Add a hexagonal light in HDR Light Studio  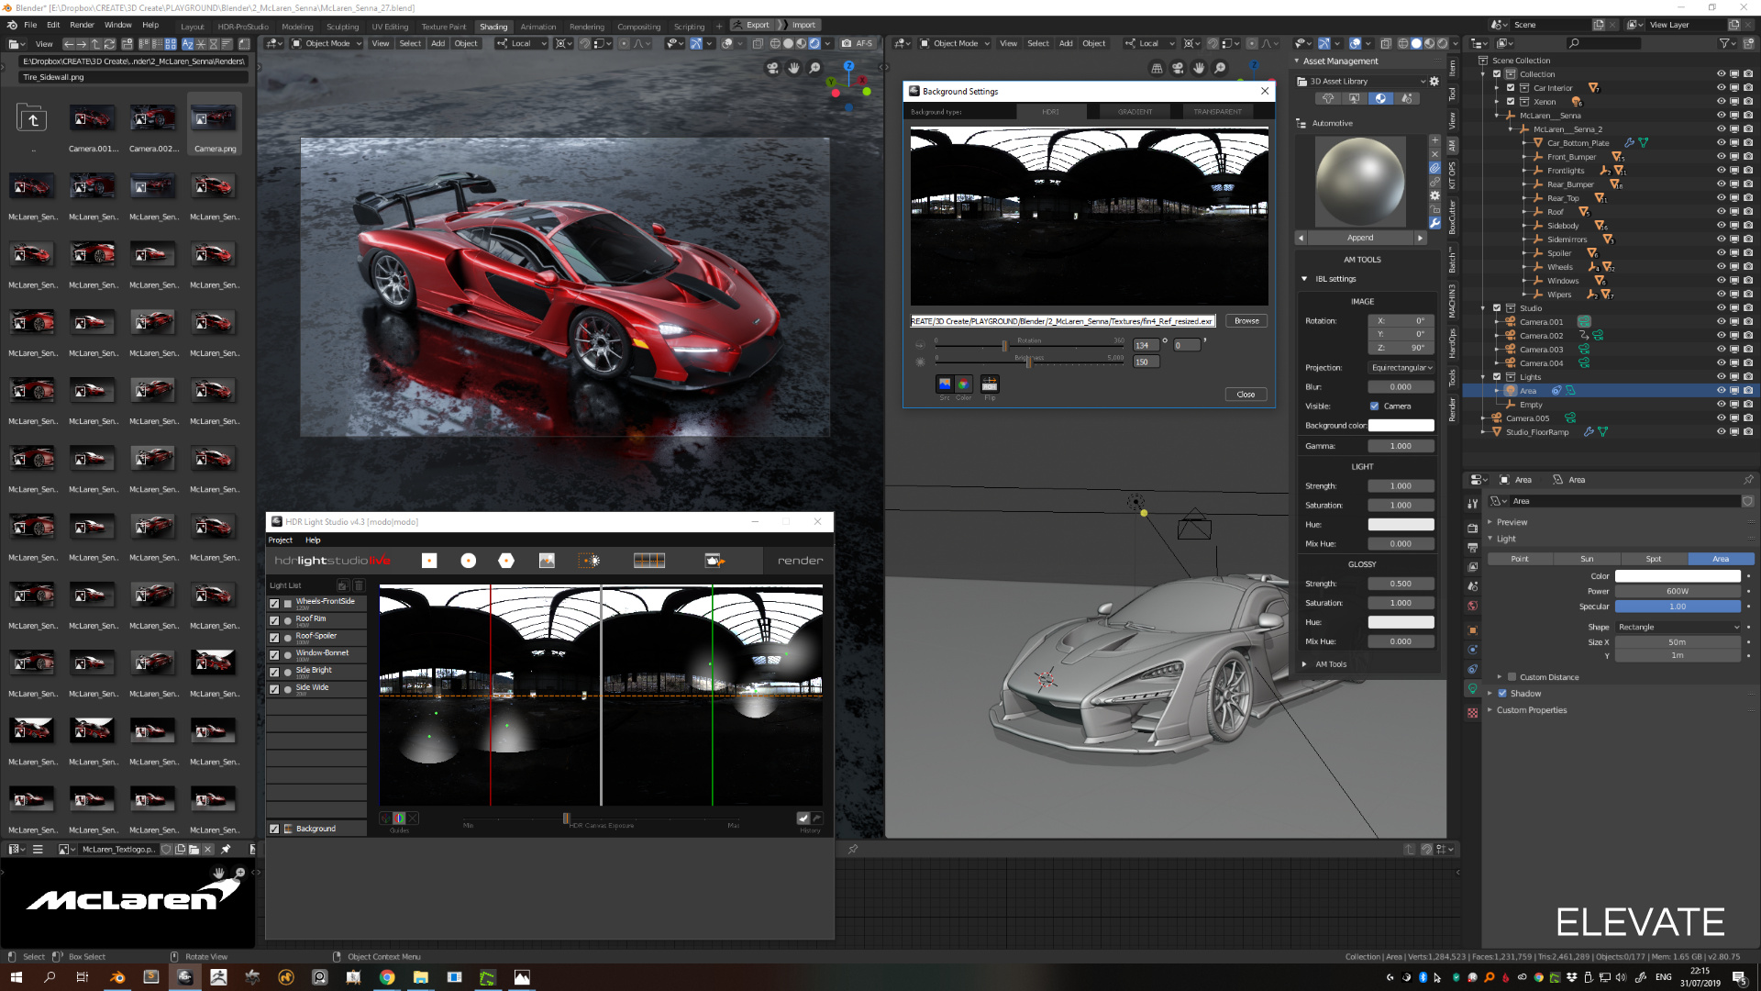pyautogui.click(x=506, y=561)
